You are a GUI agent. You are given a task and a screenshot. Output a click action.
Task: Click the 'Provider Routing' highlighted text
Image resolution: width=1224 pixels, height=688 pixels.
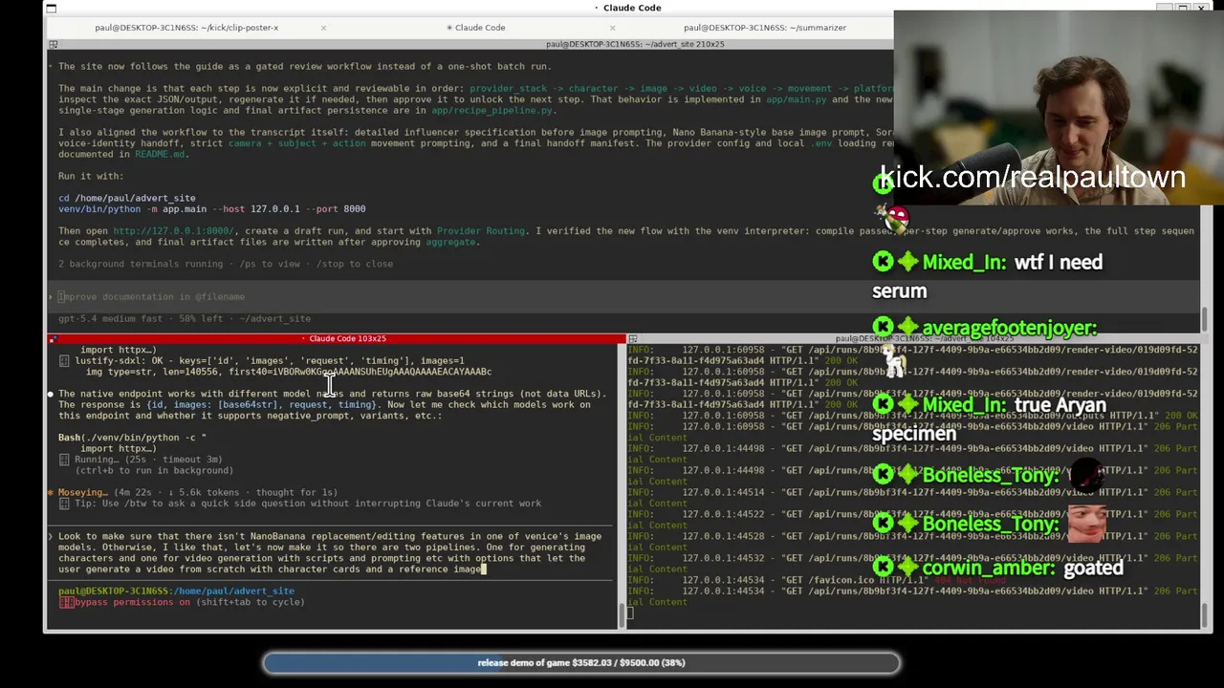click(x=480, y=230)
